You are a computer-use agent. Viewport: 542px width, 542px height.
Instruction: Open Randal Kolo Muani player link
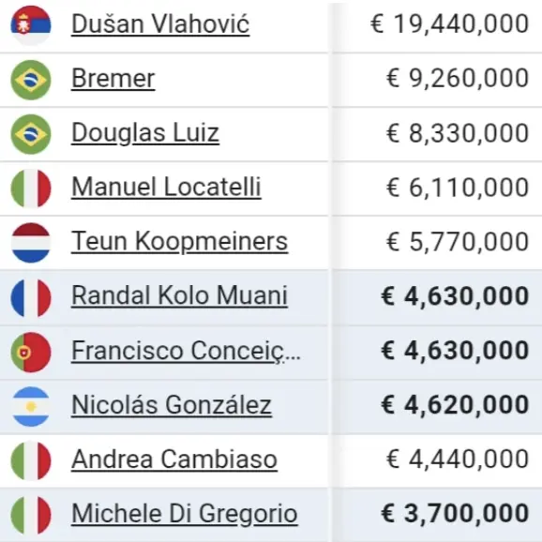click(179, 296)
